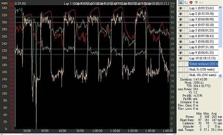
Task: Hide Lap 1 using its eye icon
Action: point(181,8)
